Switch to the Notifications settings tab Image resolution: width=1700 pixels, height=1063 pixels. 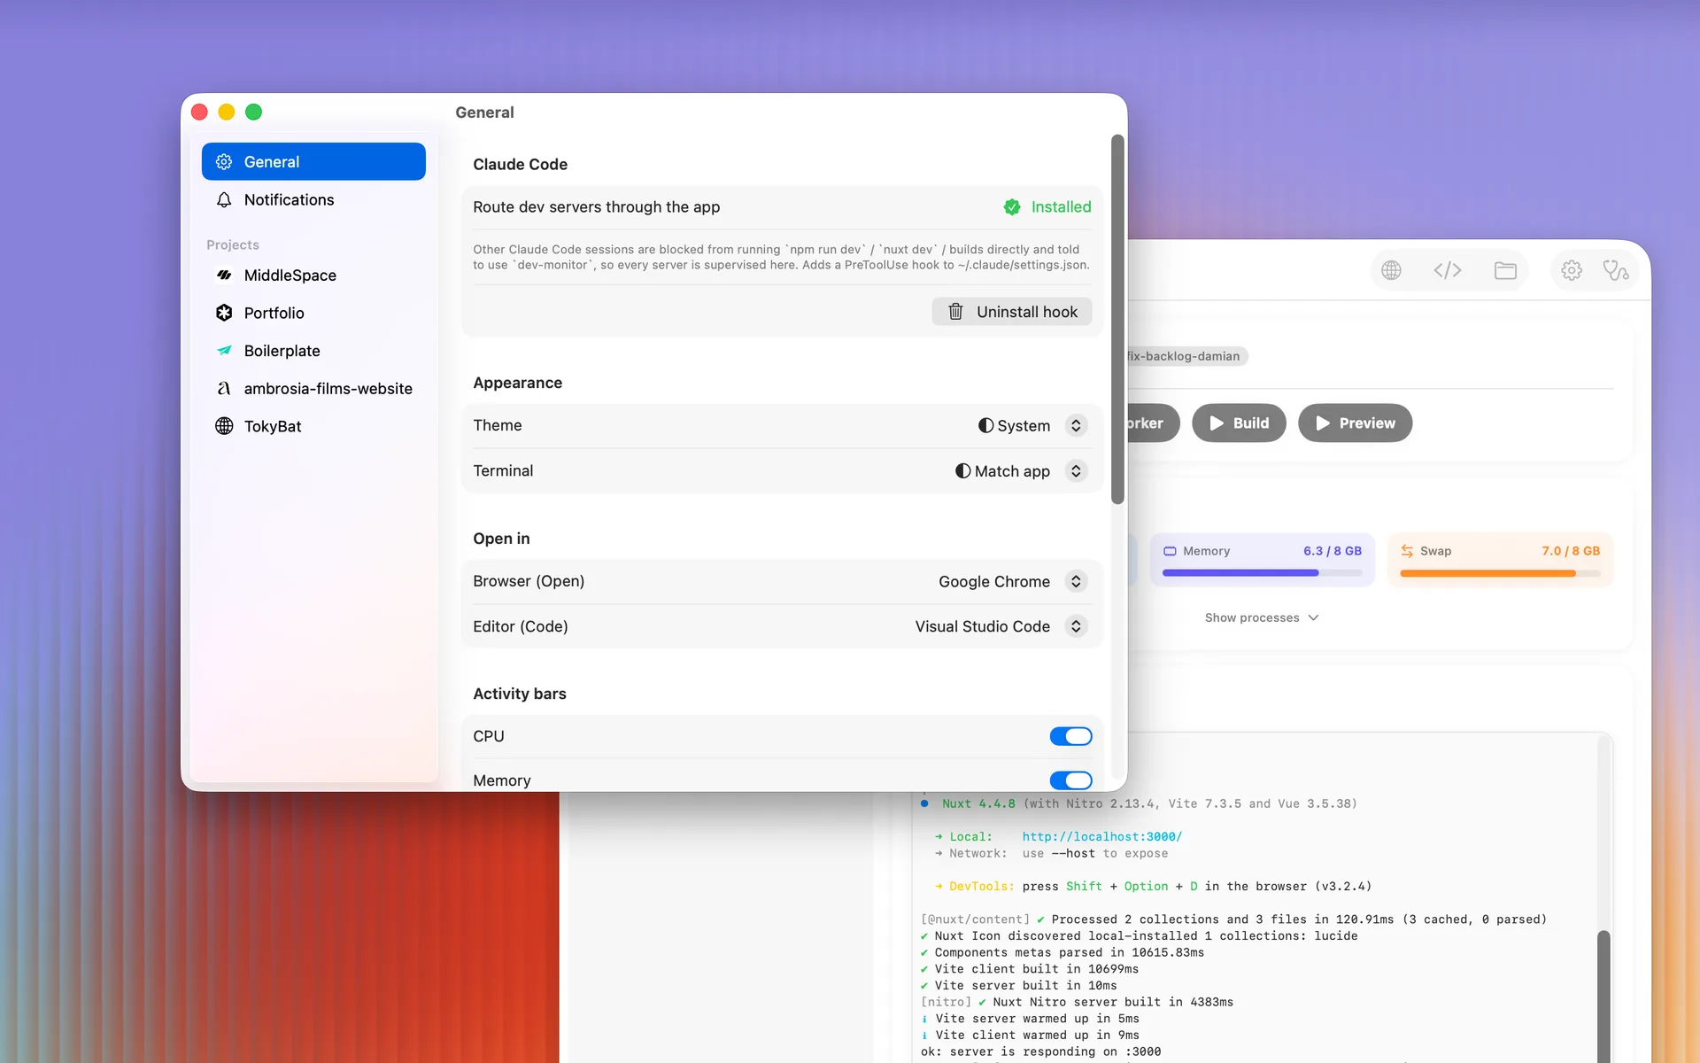point(313,199)
